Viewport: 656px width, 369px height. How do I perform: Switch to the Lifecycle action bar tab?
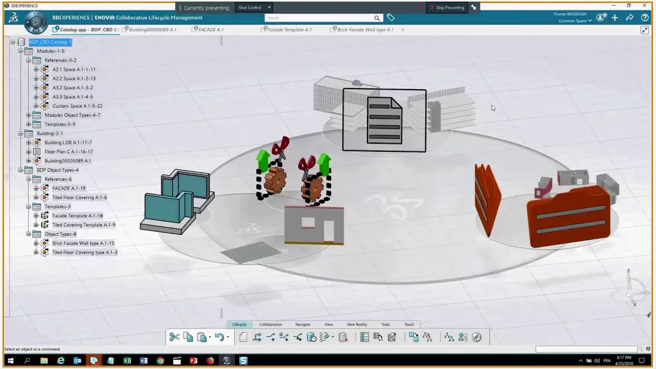click(239, 324)
